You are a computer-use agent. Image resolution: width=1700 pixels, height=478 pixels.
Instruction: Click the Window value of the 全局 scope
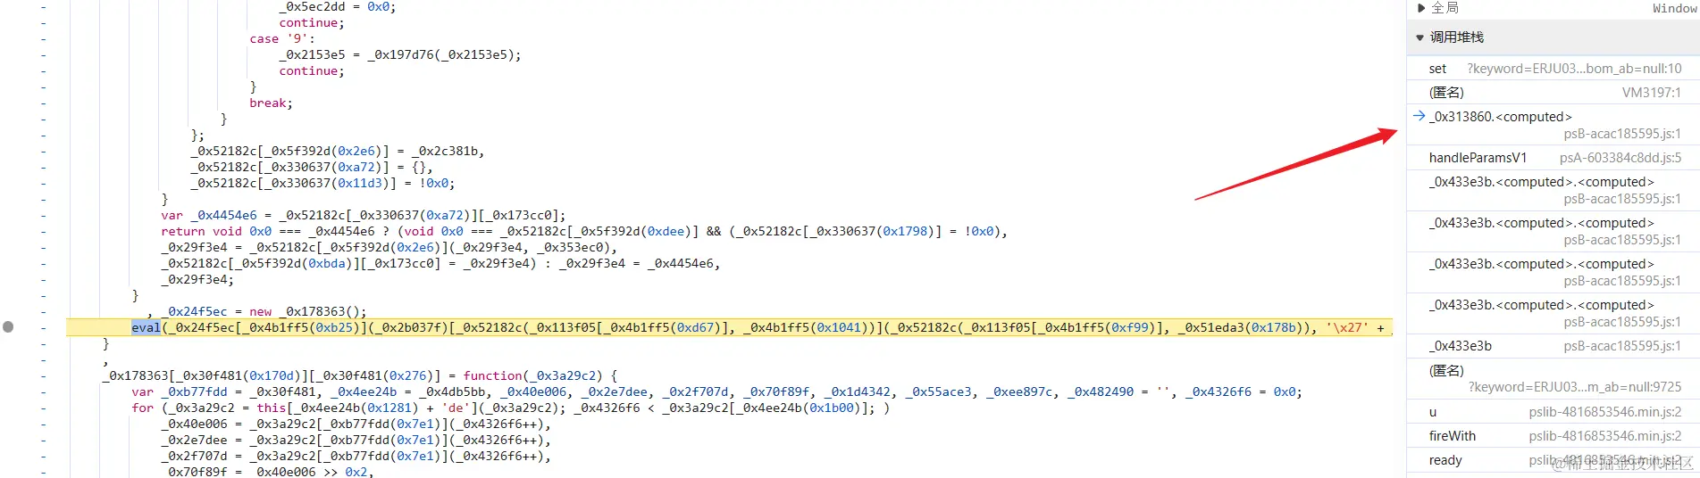[x=1675, y=8]
